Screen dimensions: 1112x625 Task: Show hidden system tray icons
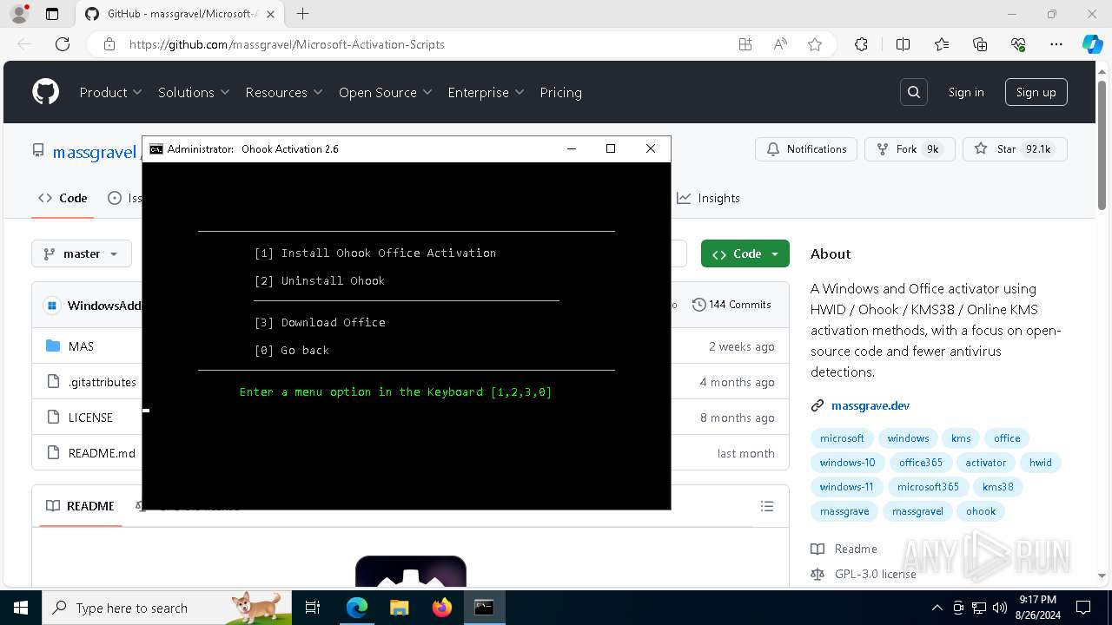point(937,608)
